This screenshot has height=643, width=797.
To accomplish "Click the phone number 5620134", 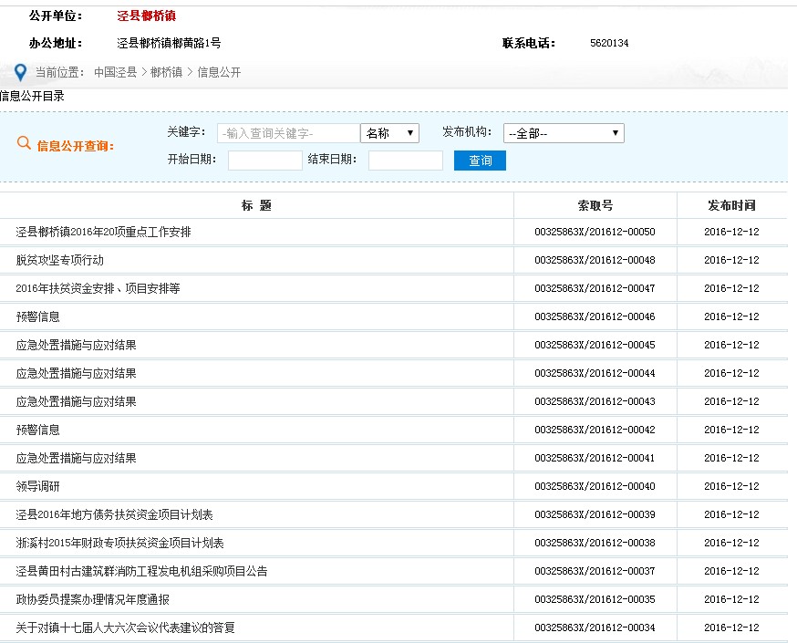I will [x=609, y=43].
